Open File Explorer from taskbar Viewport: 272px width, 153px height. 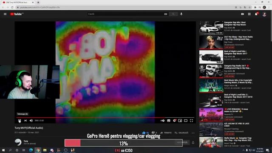[x=45, y=150]
